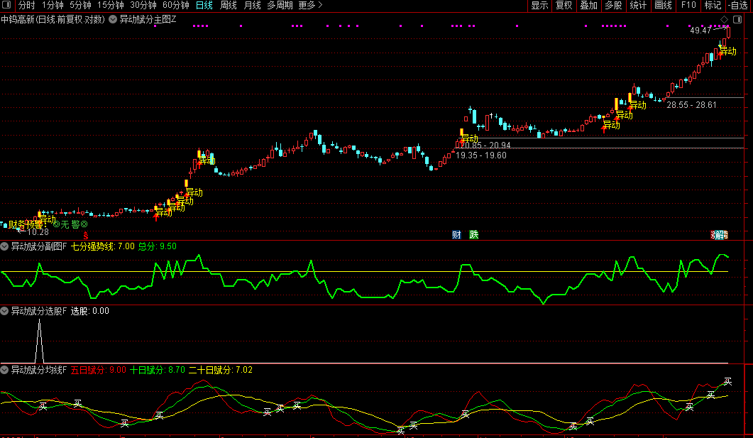
Task: Click the red $ marker below the chart
Action: click(x=86, y=235)
